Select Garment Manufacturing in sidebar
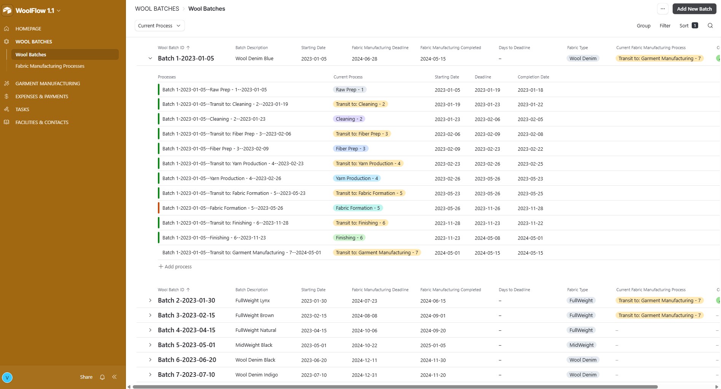This screenshot has height=389, width=721. point(48,83)
